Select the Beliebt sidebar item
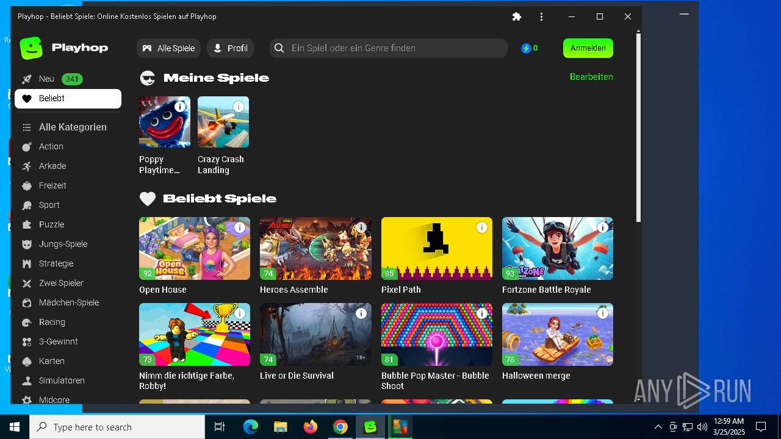 (x=68, y=98)
